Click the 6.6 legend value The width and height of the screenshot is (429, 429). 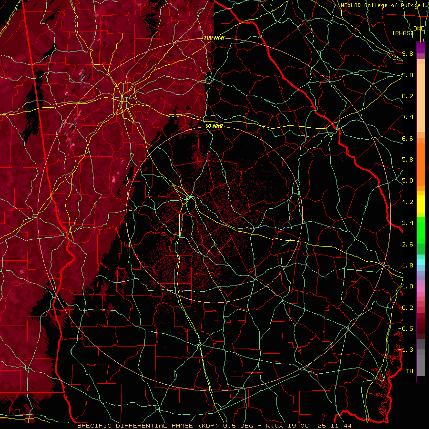[x=408, y=138]
